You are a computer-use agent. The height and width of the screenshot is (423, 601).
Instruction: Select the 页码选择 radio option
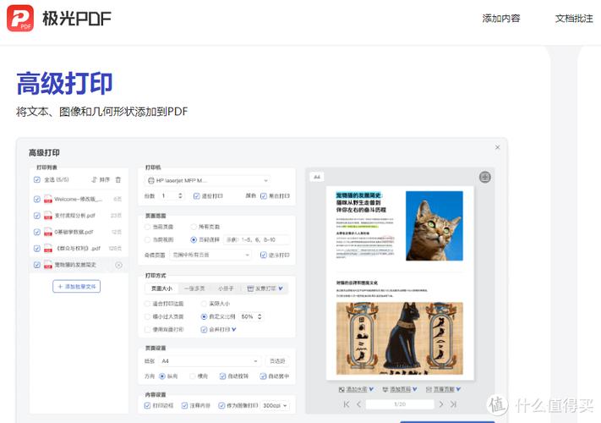194,239
